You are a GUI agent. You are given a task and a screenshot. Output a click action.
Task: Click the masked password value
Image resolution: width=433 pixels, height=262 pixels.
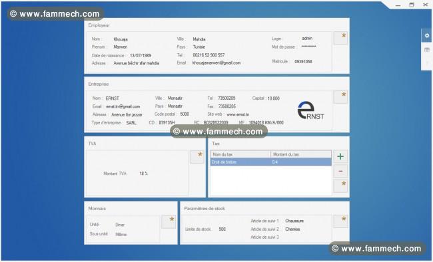coord(308,46)
